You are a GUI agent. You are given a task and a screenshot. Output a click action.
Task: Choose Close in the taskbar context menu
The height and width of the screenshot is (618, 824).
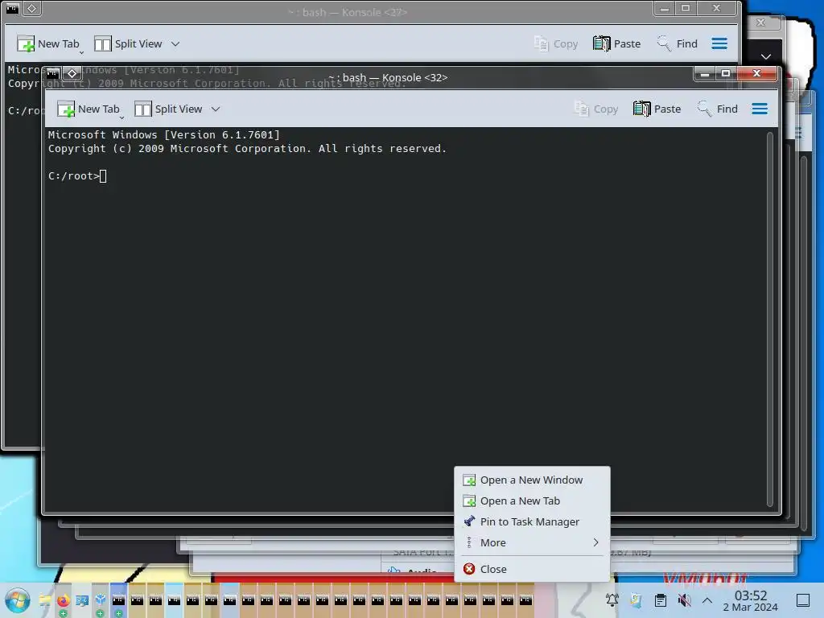pyautogui.click(x=532, y=569)
